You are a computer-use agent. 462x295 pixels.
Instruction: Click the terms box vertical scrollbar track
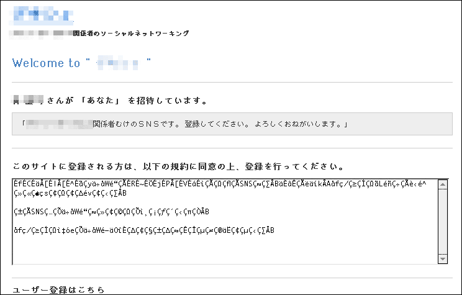pyautogui.click(x=443, y=220)
